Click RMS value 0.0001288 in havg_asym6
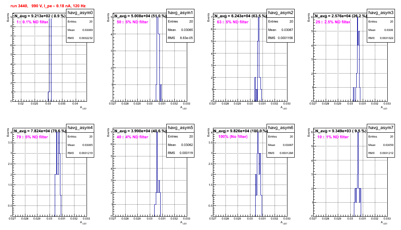 [286, 153]
